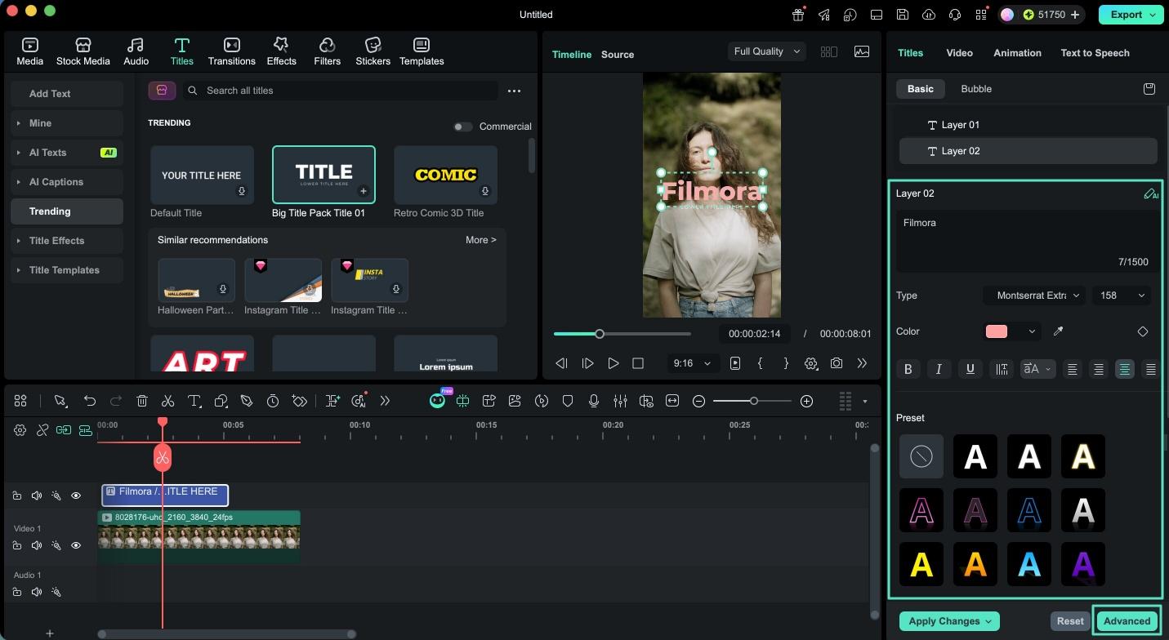This screenshot has width=1169, height=640.
Task: Hide the Video 1 track with eye icon
Action: [76, 545]
